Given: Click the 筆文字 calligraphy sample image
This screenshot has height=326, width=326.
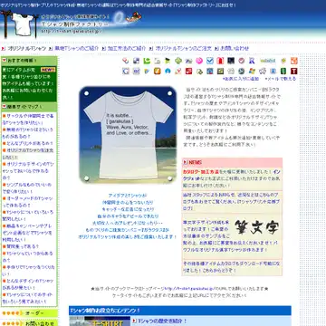Looking at the screenshot, I should [x=257, y=227].
